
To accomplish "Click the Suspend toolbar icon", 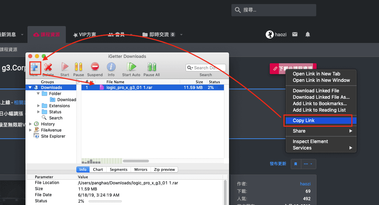I will coord(95,67).
